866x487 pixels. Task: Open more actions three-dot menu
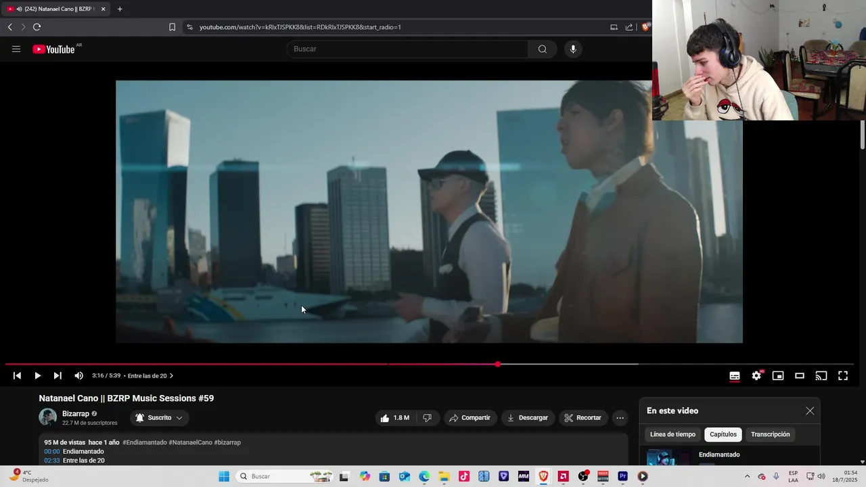(x=620, y=418)
